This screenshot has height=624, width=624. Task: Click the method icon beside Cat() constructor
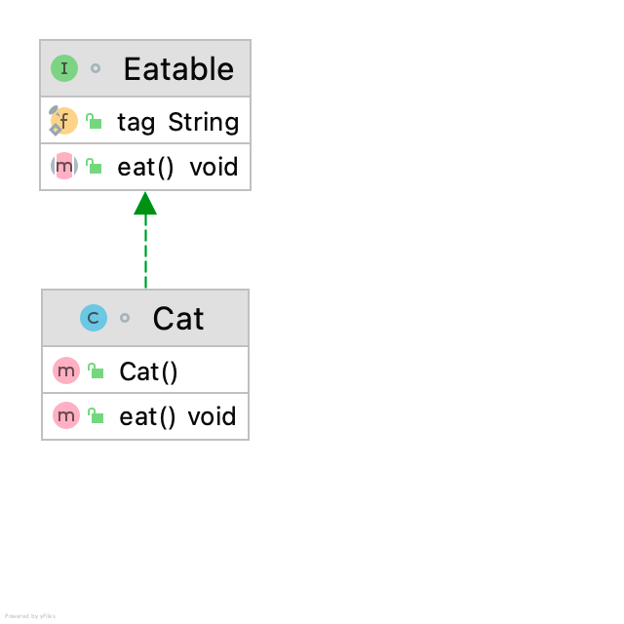65,371
